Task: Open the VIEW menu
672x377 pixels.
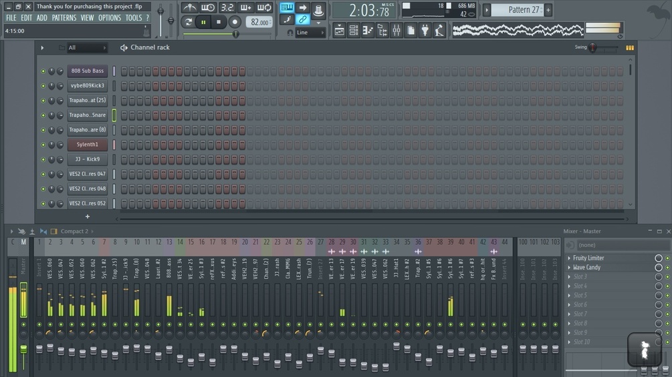Action: click(x=87, y=18)
